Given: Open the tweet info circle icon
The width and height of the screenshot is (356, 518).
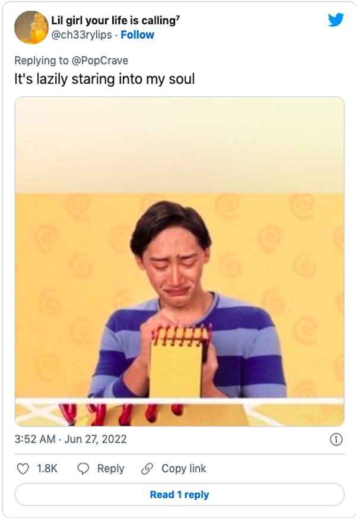Looking at the screenshot, I should pyautogui.click(x=336, y=440).
